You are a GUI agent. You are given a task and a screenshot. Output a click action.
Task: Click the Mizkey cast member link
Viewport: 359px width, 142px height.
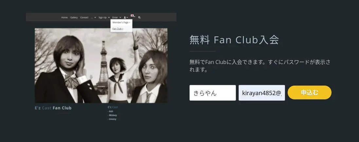[112, 115]
